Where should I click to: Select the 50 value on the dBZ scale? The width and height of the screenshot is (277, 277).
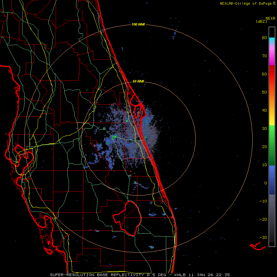(x=264, y=92)
